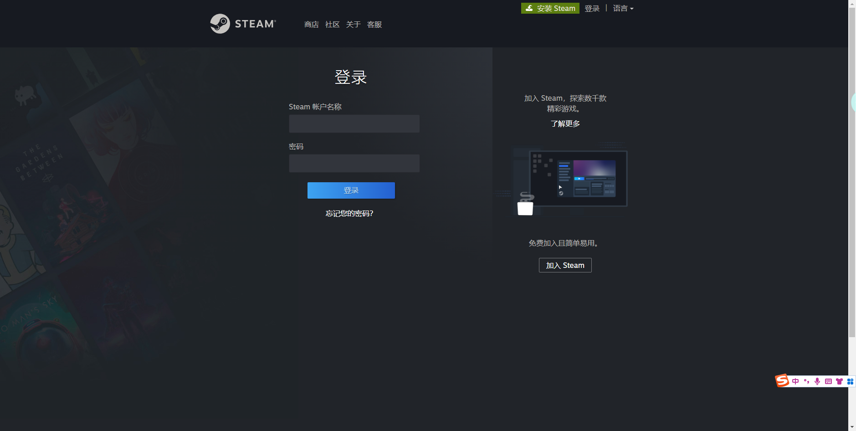Open the 忘记您的密码? link
856x431 pixels.
click(349, 213)
